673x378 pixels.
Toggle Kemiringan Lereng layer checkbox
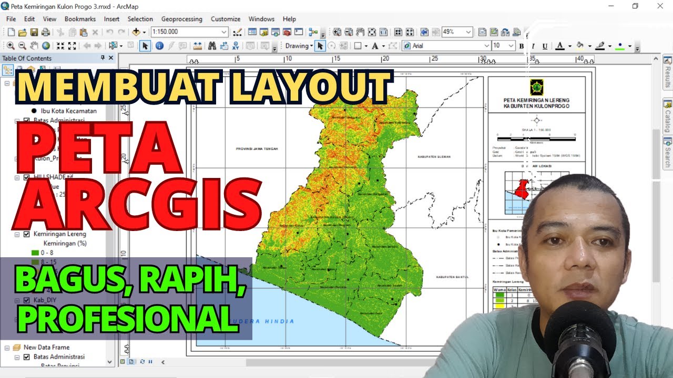tap(26, 234)
